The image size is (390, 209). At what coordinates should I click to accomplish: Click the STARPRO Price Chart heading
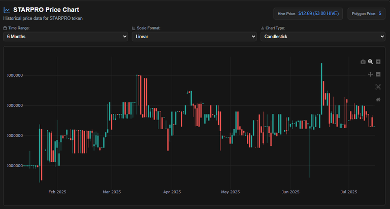[x=46, y=10]
